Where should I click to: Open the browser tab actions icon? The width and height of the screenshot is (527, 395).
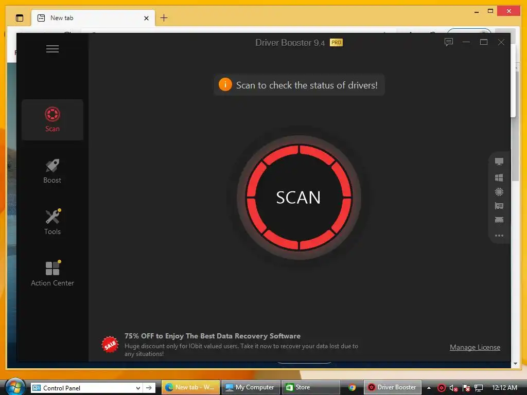(20, 18)
